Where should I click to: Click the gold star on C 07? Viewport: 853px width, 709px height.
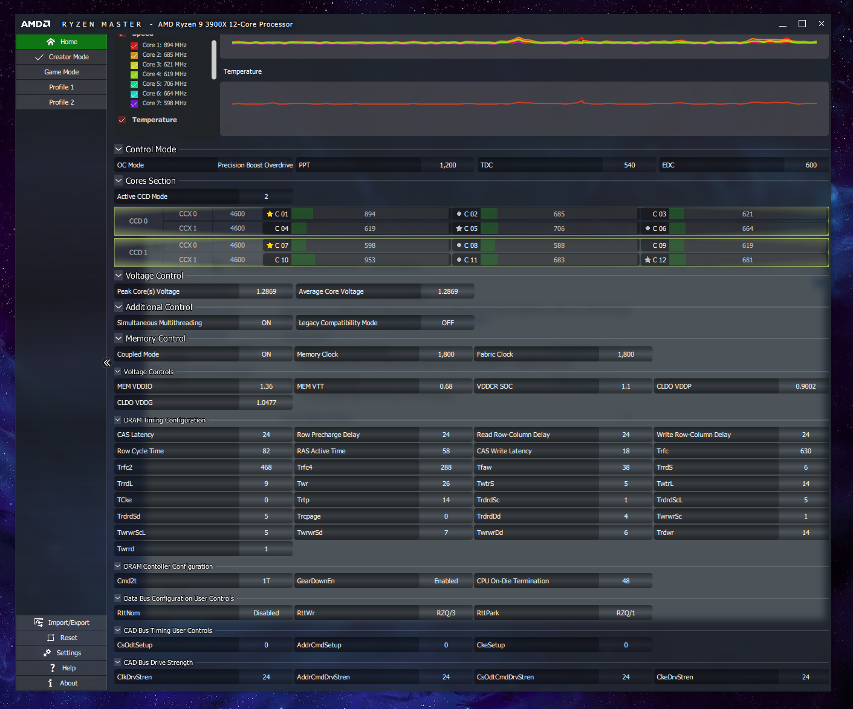[x=270, y=245]
